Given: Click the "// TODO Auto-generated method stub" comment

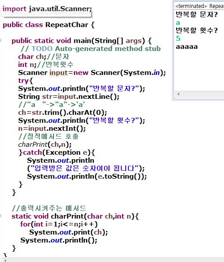Looking at the screenshot, I should 91,49.
